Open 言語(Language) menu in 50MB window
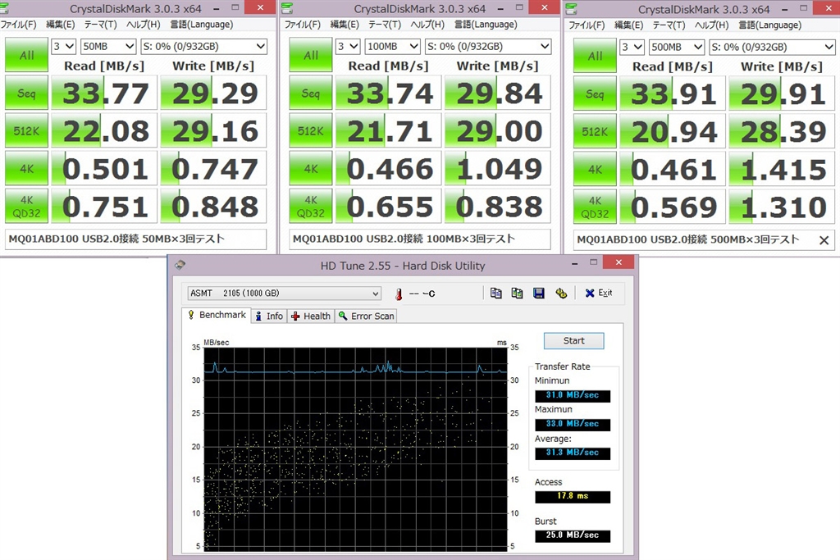The height and width of the screenshot is (560, 840). 202,25
